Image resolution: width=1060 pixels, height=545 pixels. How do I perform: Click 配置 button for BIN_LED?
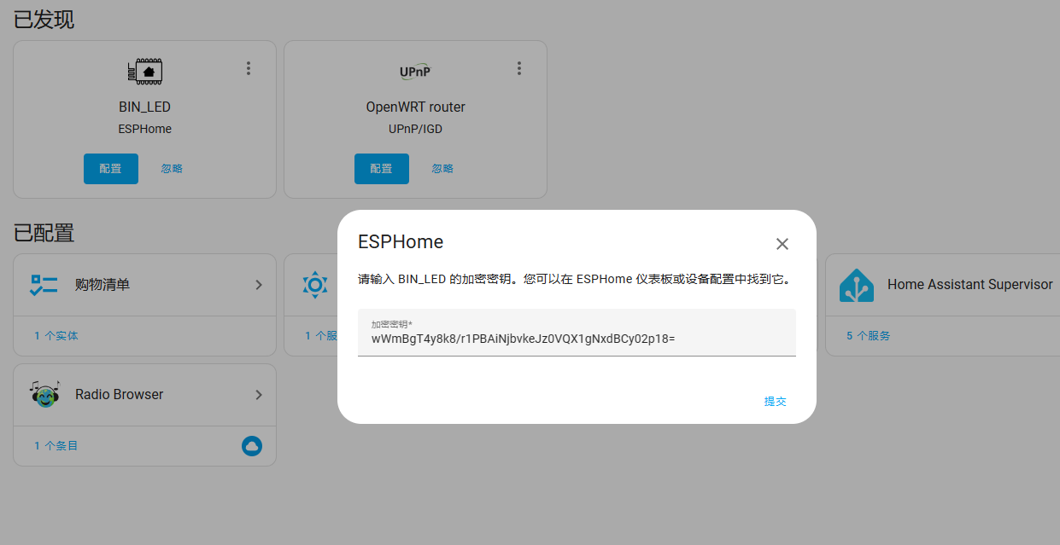(x=111, y=169)
